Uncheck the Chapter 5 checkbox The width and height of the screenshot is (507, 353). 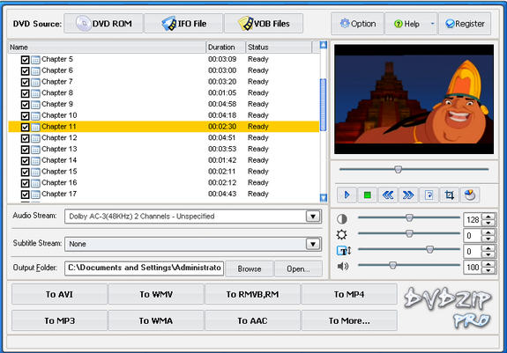(25, 60)
